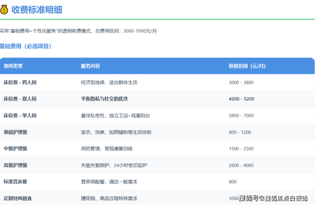Click the 服务内容 column header

(90, 66)
